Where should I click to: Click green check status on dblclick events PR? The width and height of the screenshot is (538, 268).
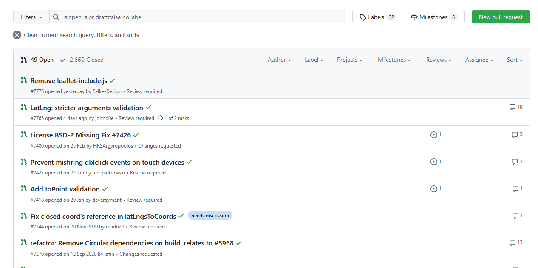tap(189, 162)
